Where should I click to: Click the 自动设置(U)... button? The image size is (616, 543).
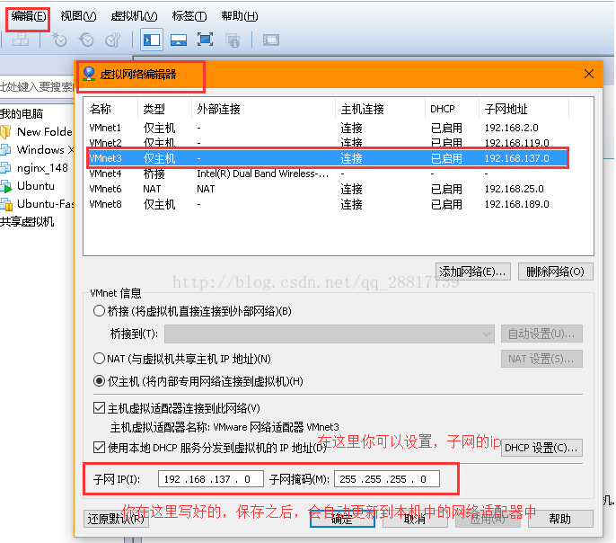pos(541,334)
